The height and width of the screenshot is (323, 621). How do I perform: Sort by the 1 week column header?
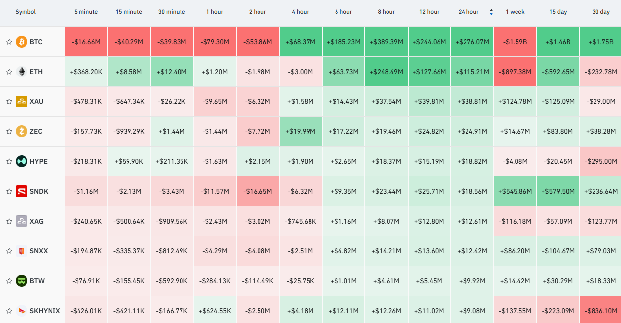click(515, 12)
